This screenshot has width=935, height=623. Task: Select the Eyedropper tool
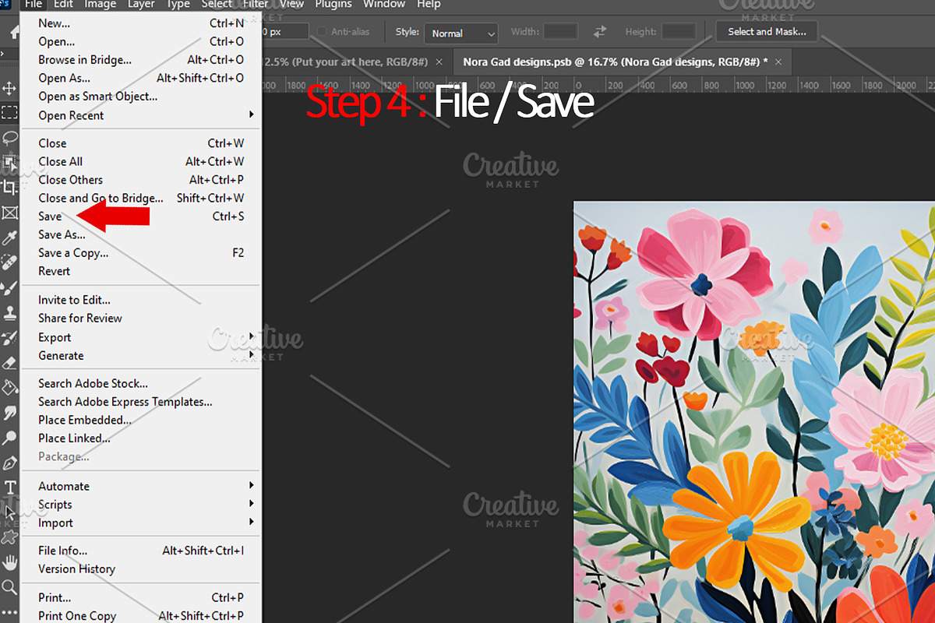point(9,238)
